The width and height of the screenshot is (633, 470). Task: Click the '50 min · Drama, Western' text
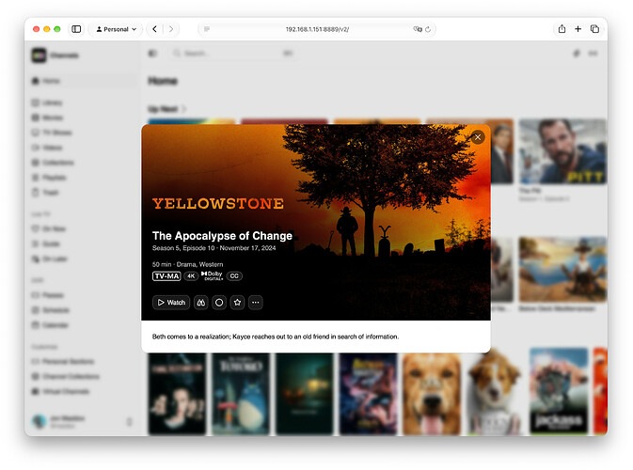[x=188, y=264]
